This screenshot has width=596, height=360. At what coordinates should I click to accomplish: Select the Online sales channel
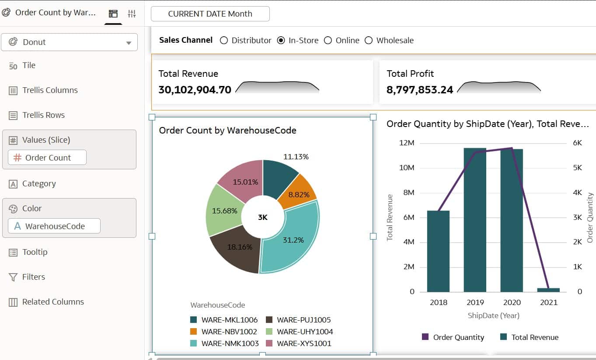[x=328, y=40]
